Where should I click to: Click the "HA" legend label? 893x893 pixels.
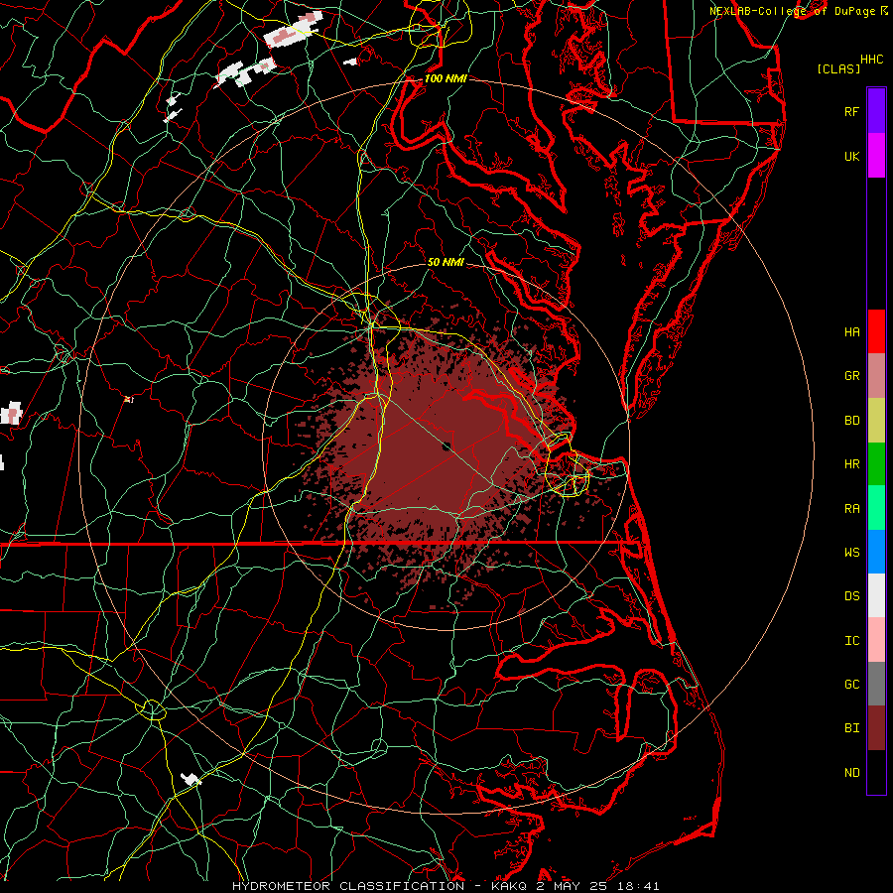pos(851,331)
